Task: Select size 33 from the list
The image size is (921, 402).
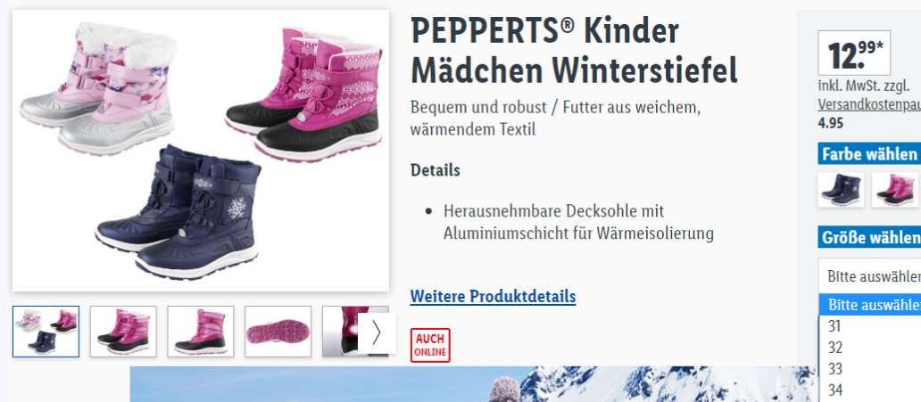Action: [x=870, y=368]
